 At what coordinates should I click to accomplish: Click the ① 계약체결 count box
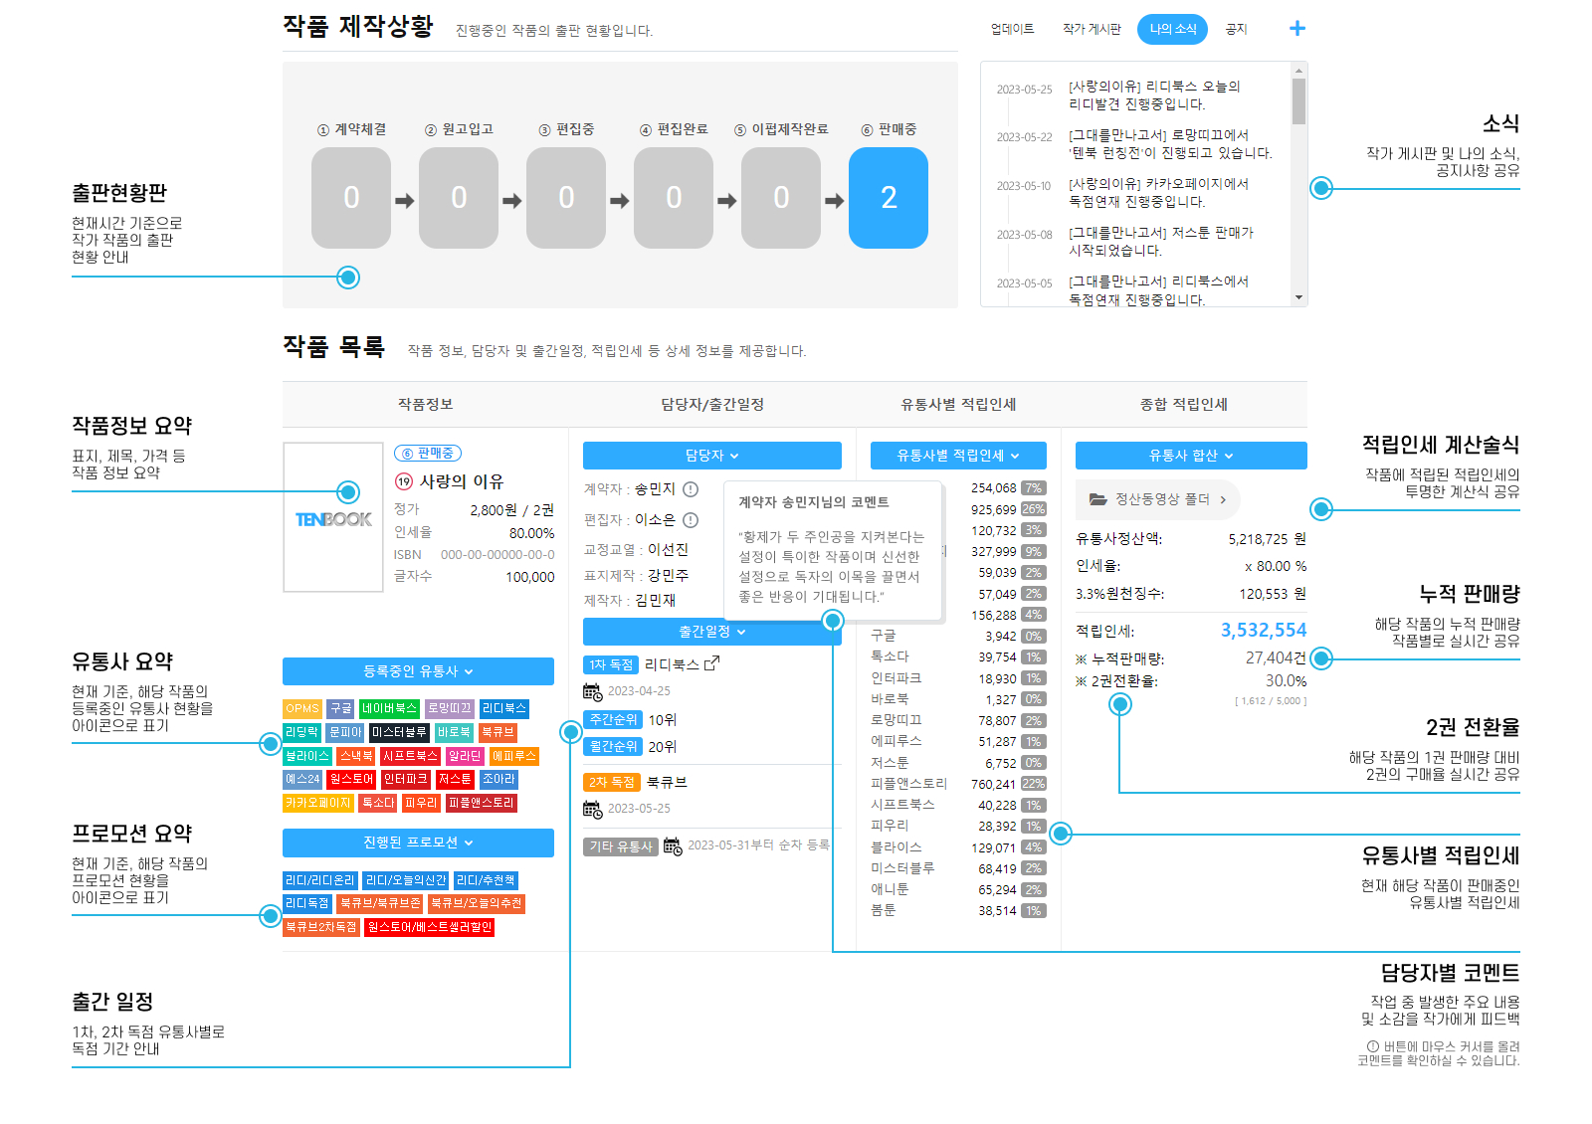coord(351,198)
